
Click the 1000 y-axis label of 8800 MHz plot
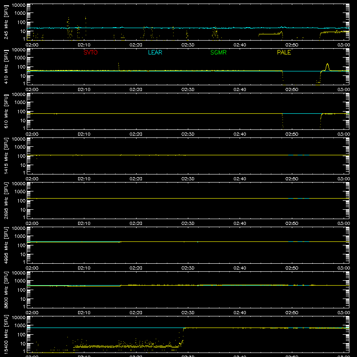(x=20, y=281)
